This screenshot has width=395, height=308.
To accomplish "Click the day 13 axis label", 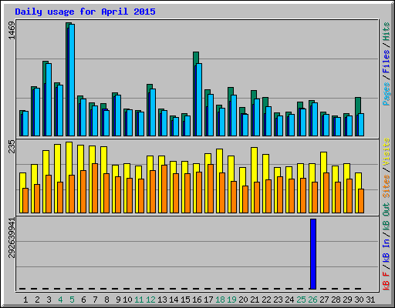I will point(162,300).
